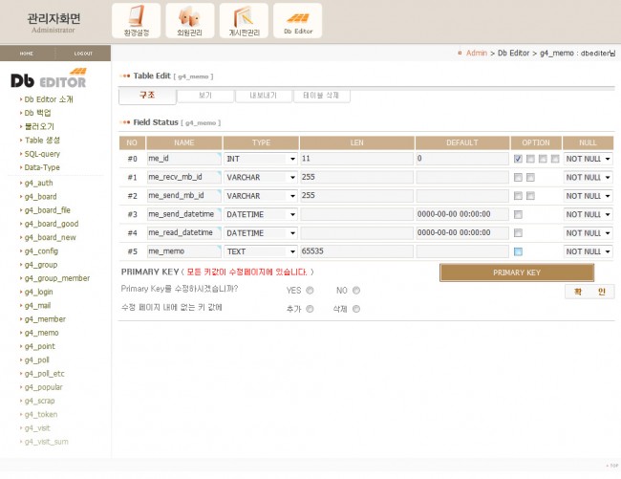Click the HOME button in sidebar header
Viewport: 621px width, 479px height.
click(27, 54)
